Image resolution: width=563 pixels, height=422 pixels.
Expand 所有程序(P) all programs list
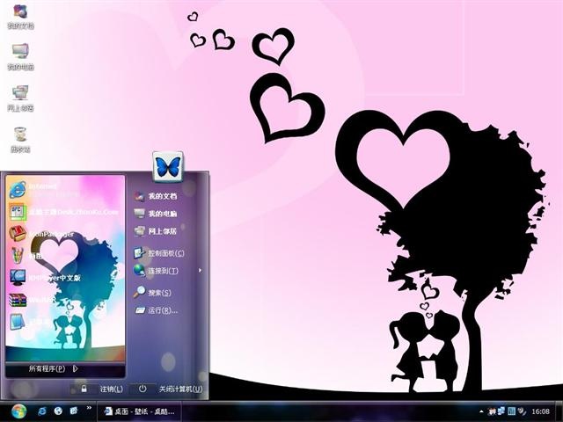pos(54,369)
